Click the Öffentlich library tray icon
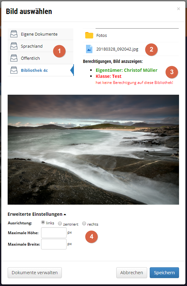 14,58
